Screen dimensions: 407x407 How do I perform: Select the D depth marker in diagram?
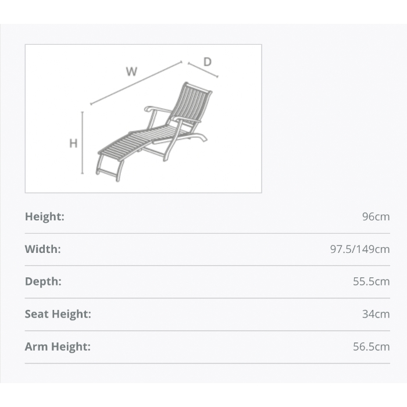point(208,62)
